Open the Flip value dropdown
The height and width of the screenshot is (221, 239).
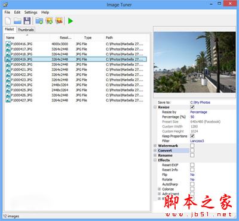point(192,175)
